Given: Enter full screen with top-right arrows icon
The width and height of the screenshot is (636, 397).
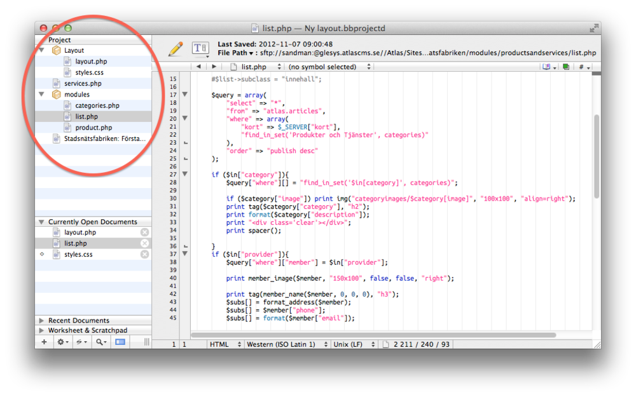Looking at the screenshot, I should point(594,28).
